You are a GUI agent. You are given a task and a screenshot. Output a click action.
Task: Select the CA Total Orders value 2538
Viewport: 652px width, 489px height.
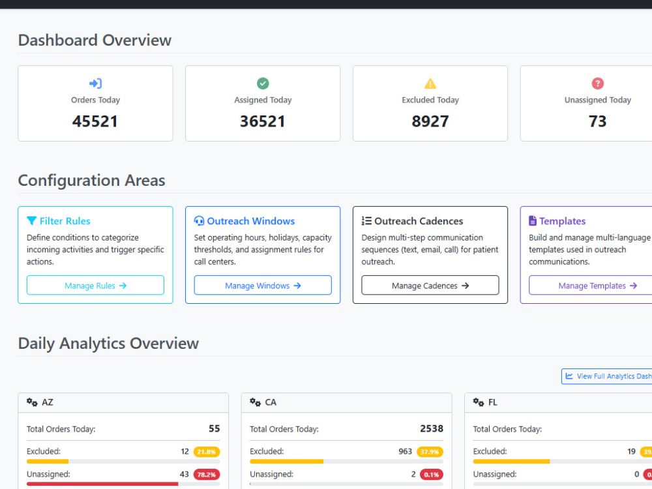coord(432,429)
